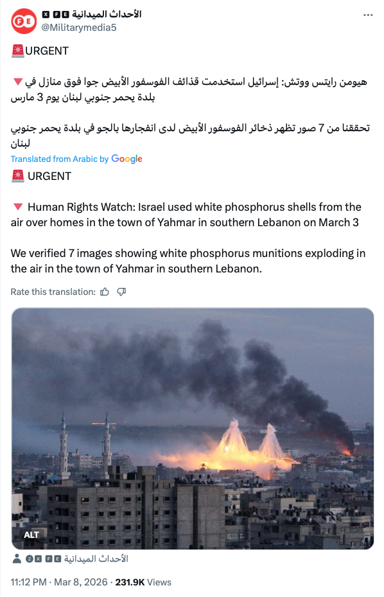The image size is (384, 597).
Task: Open the white phosphorus photo
Action: pyautogui.click(x=193, y=429)
